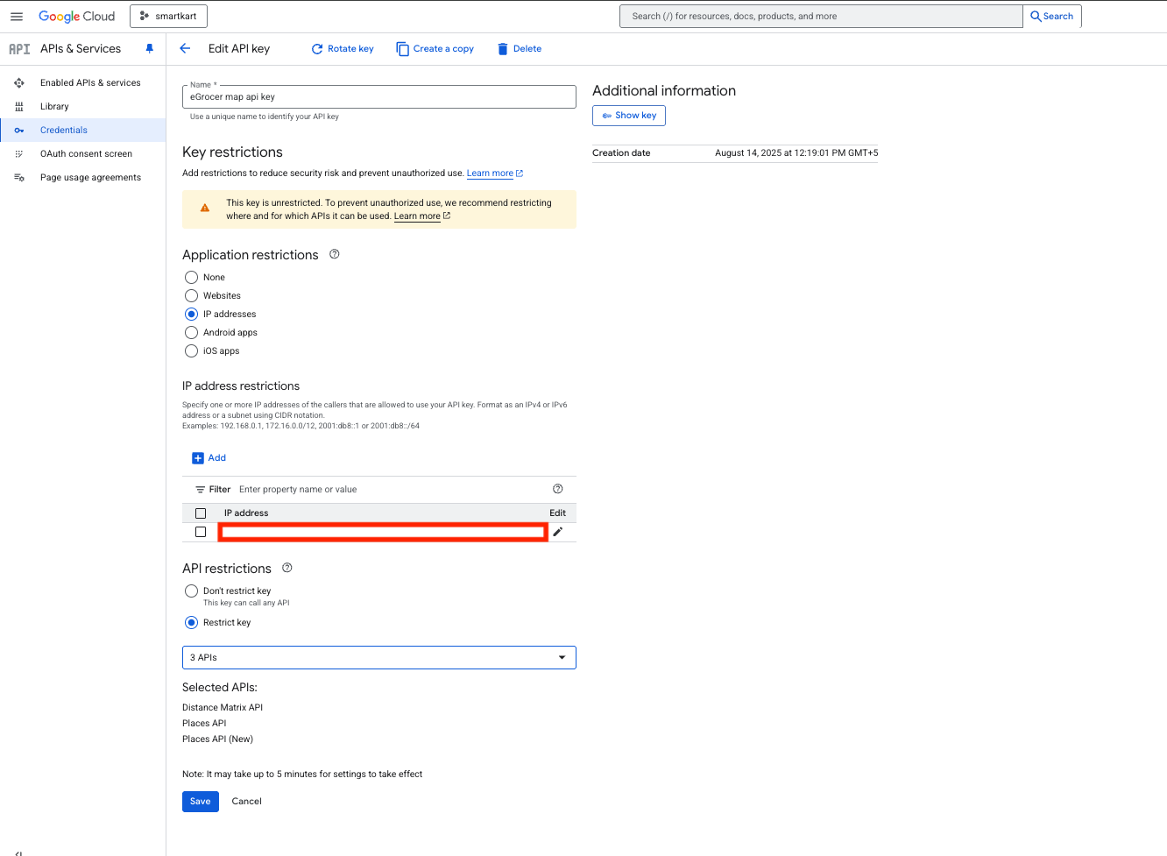Image resolution: width=1167 pixels, height=856 pixels.
Task: Edit the IP address with pencil icon
Action: (558, 532)
